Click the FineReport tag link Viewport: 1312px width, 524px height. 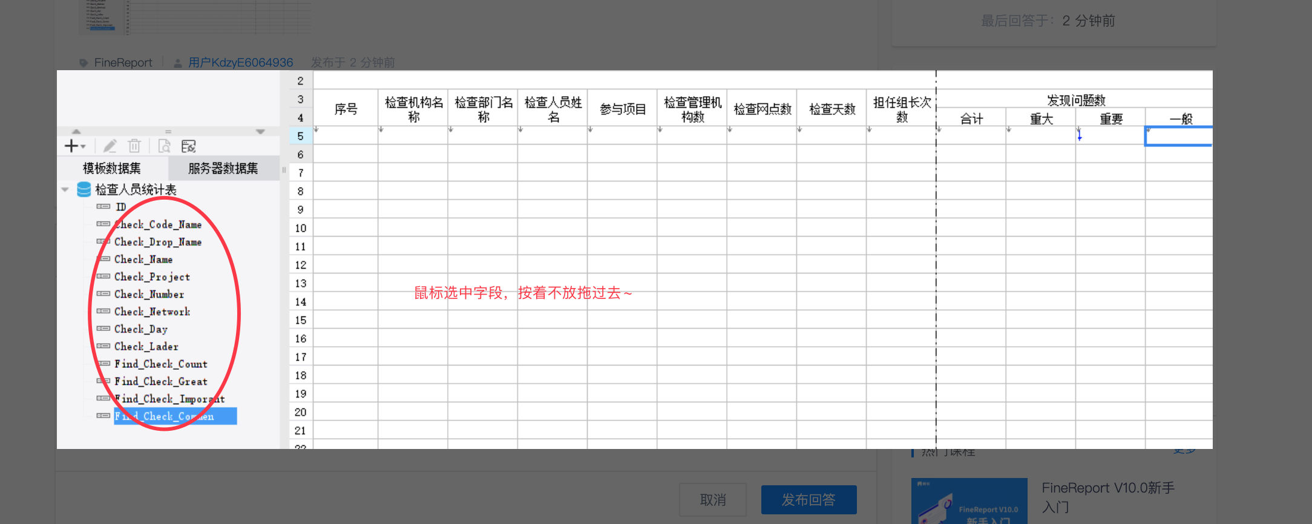[x=123, y=62]
